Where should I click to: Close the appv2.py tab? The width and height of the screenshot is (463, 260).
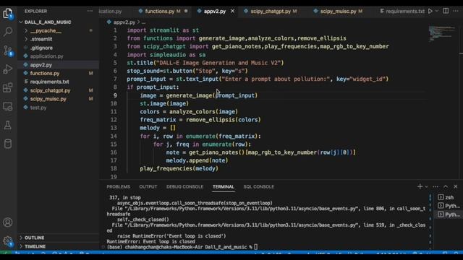click(x=232, y=11)
